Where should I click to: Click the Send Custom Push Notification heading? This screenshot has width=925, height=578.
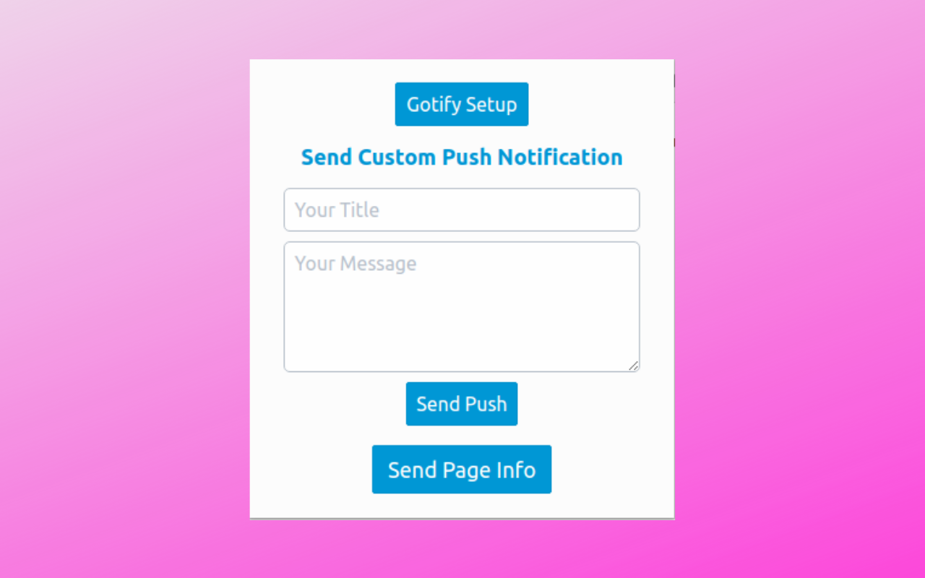pyautogui.click(x=461, y=158)
